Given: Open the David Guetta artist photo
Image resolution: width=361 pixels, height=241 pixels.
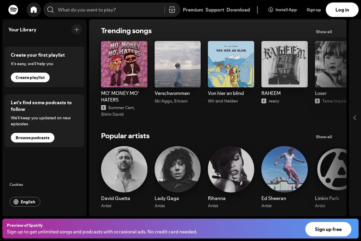Looking at the screenshot, I should click(x=124, y=169).
